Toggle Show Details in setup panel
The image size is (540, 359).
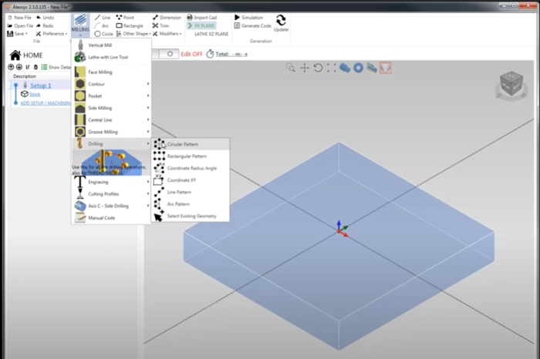(x=55, y=67)
